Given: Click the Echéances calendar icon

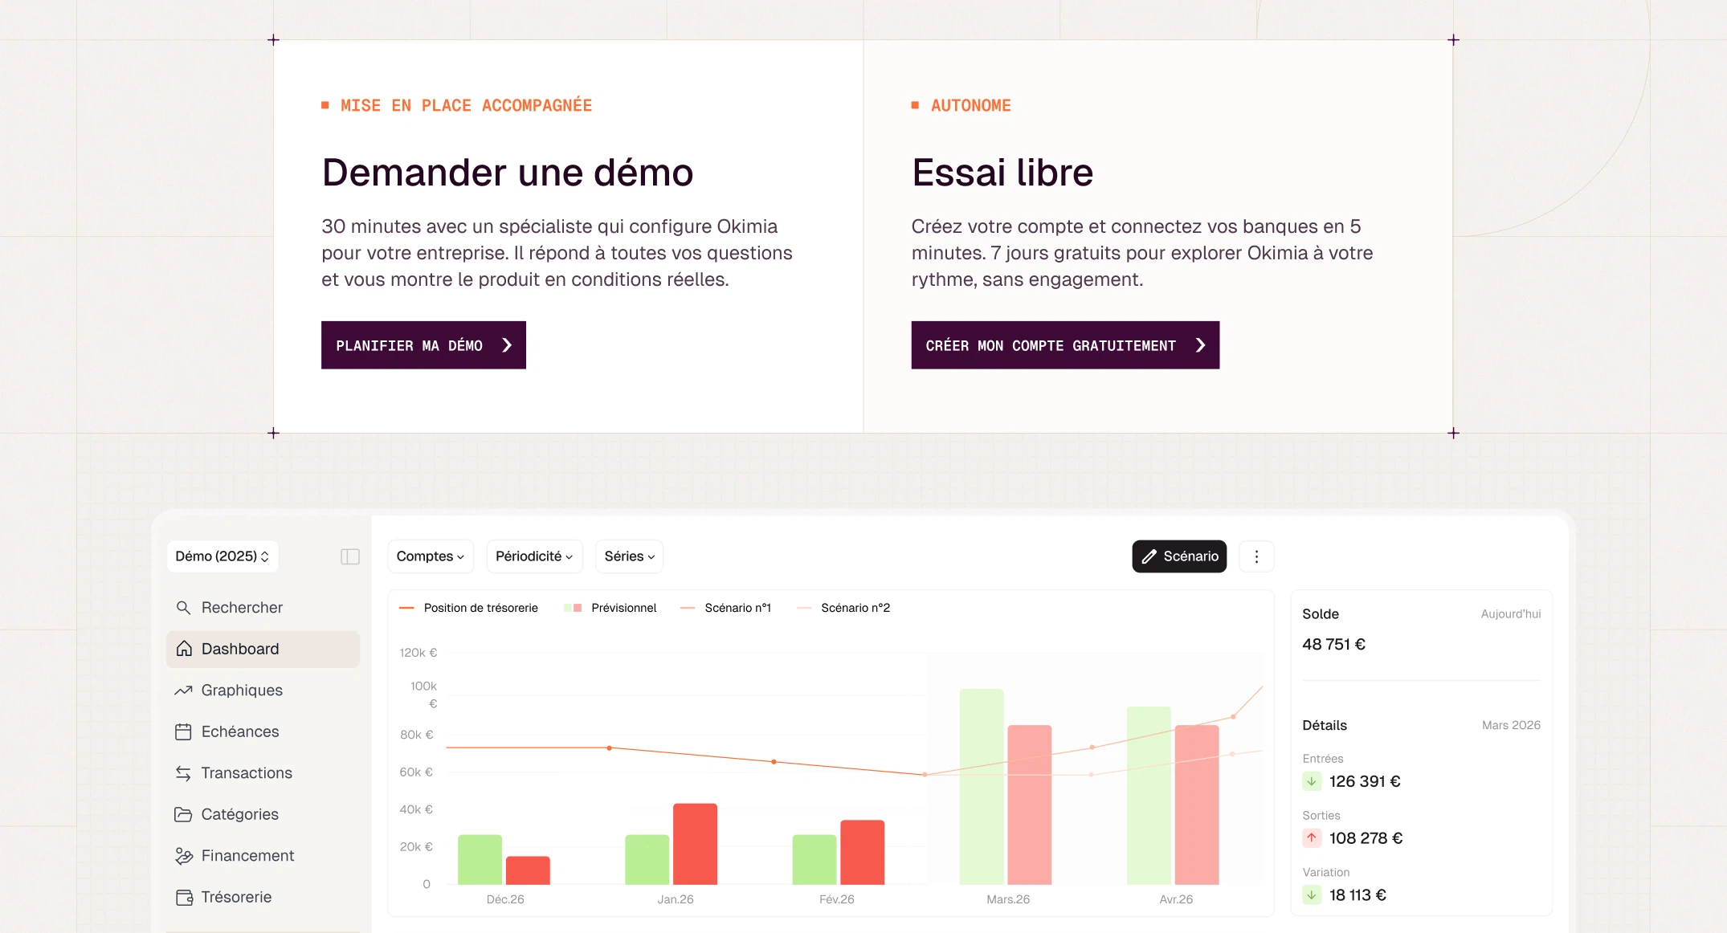Looking at the screenshot, I should tap(183, 731).
